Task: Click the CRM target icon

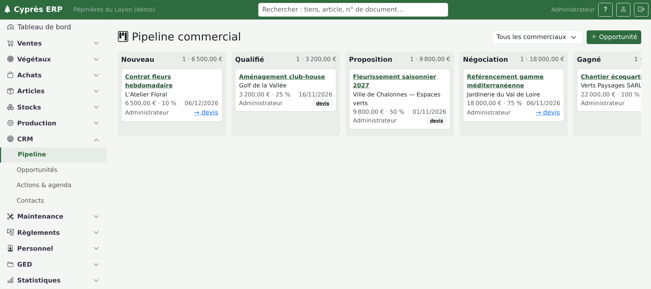Action: coord(10,139)
